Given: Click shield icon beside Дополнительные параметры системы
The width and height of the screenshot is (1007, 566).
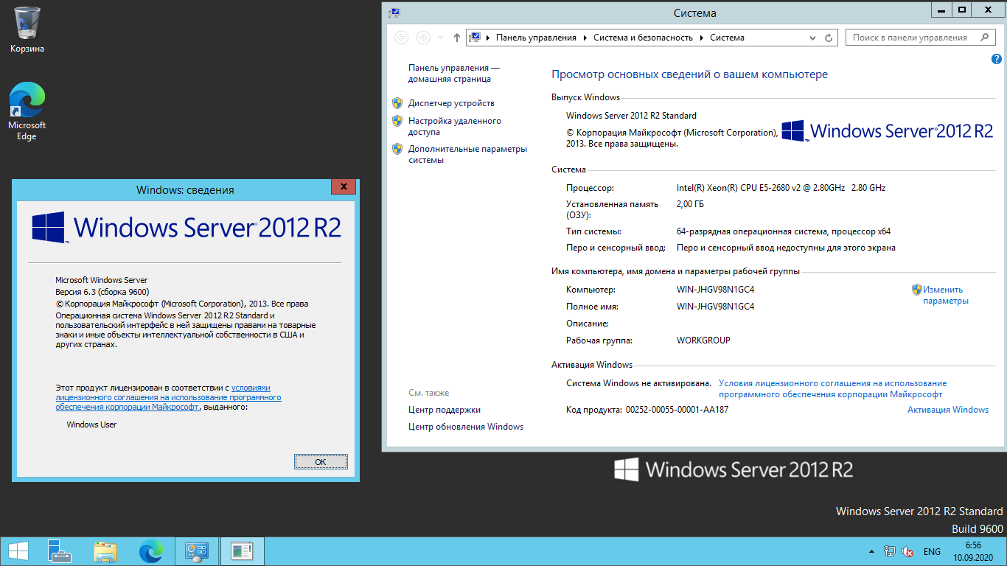Looking at the screenshot, I should point(397,149).
